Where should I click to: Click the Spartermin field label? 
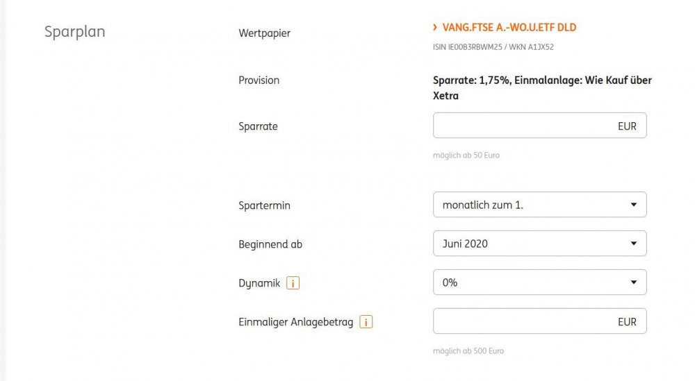264,205
